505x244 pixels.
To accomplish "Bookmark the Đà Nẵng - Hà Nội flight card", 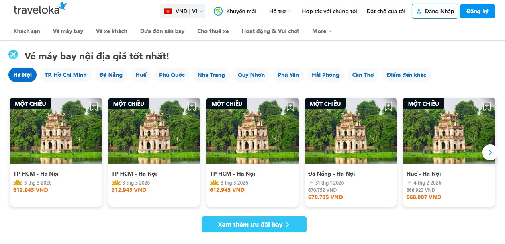I will pos(388,106).
